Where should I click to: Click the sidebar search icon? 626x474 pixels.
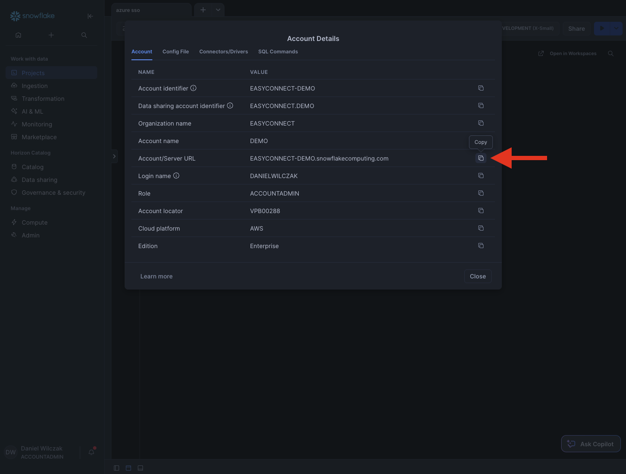click(x=84, y=35)
